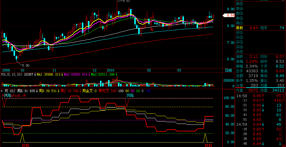Click the 风险 marker near 2010 peak
Viewport: 286px width, 147px height.
coord(130,95)
